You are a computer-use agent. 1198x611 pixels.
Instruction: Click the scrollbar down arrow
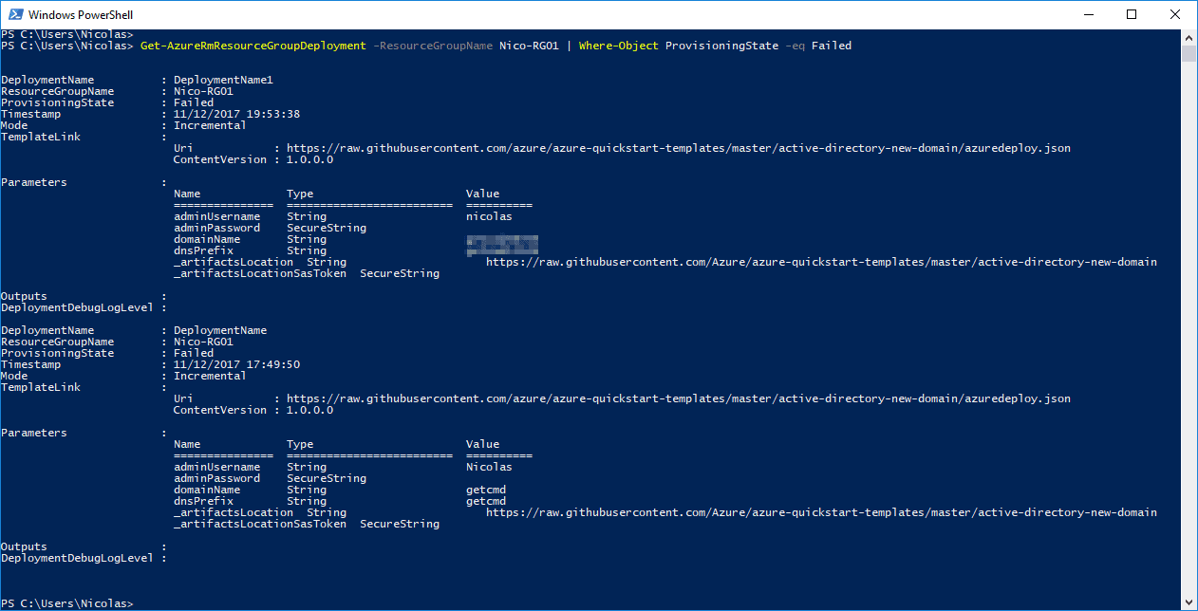pos(1189,602)
